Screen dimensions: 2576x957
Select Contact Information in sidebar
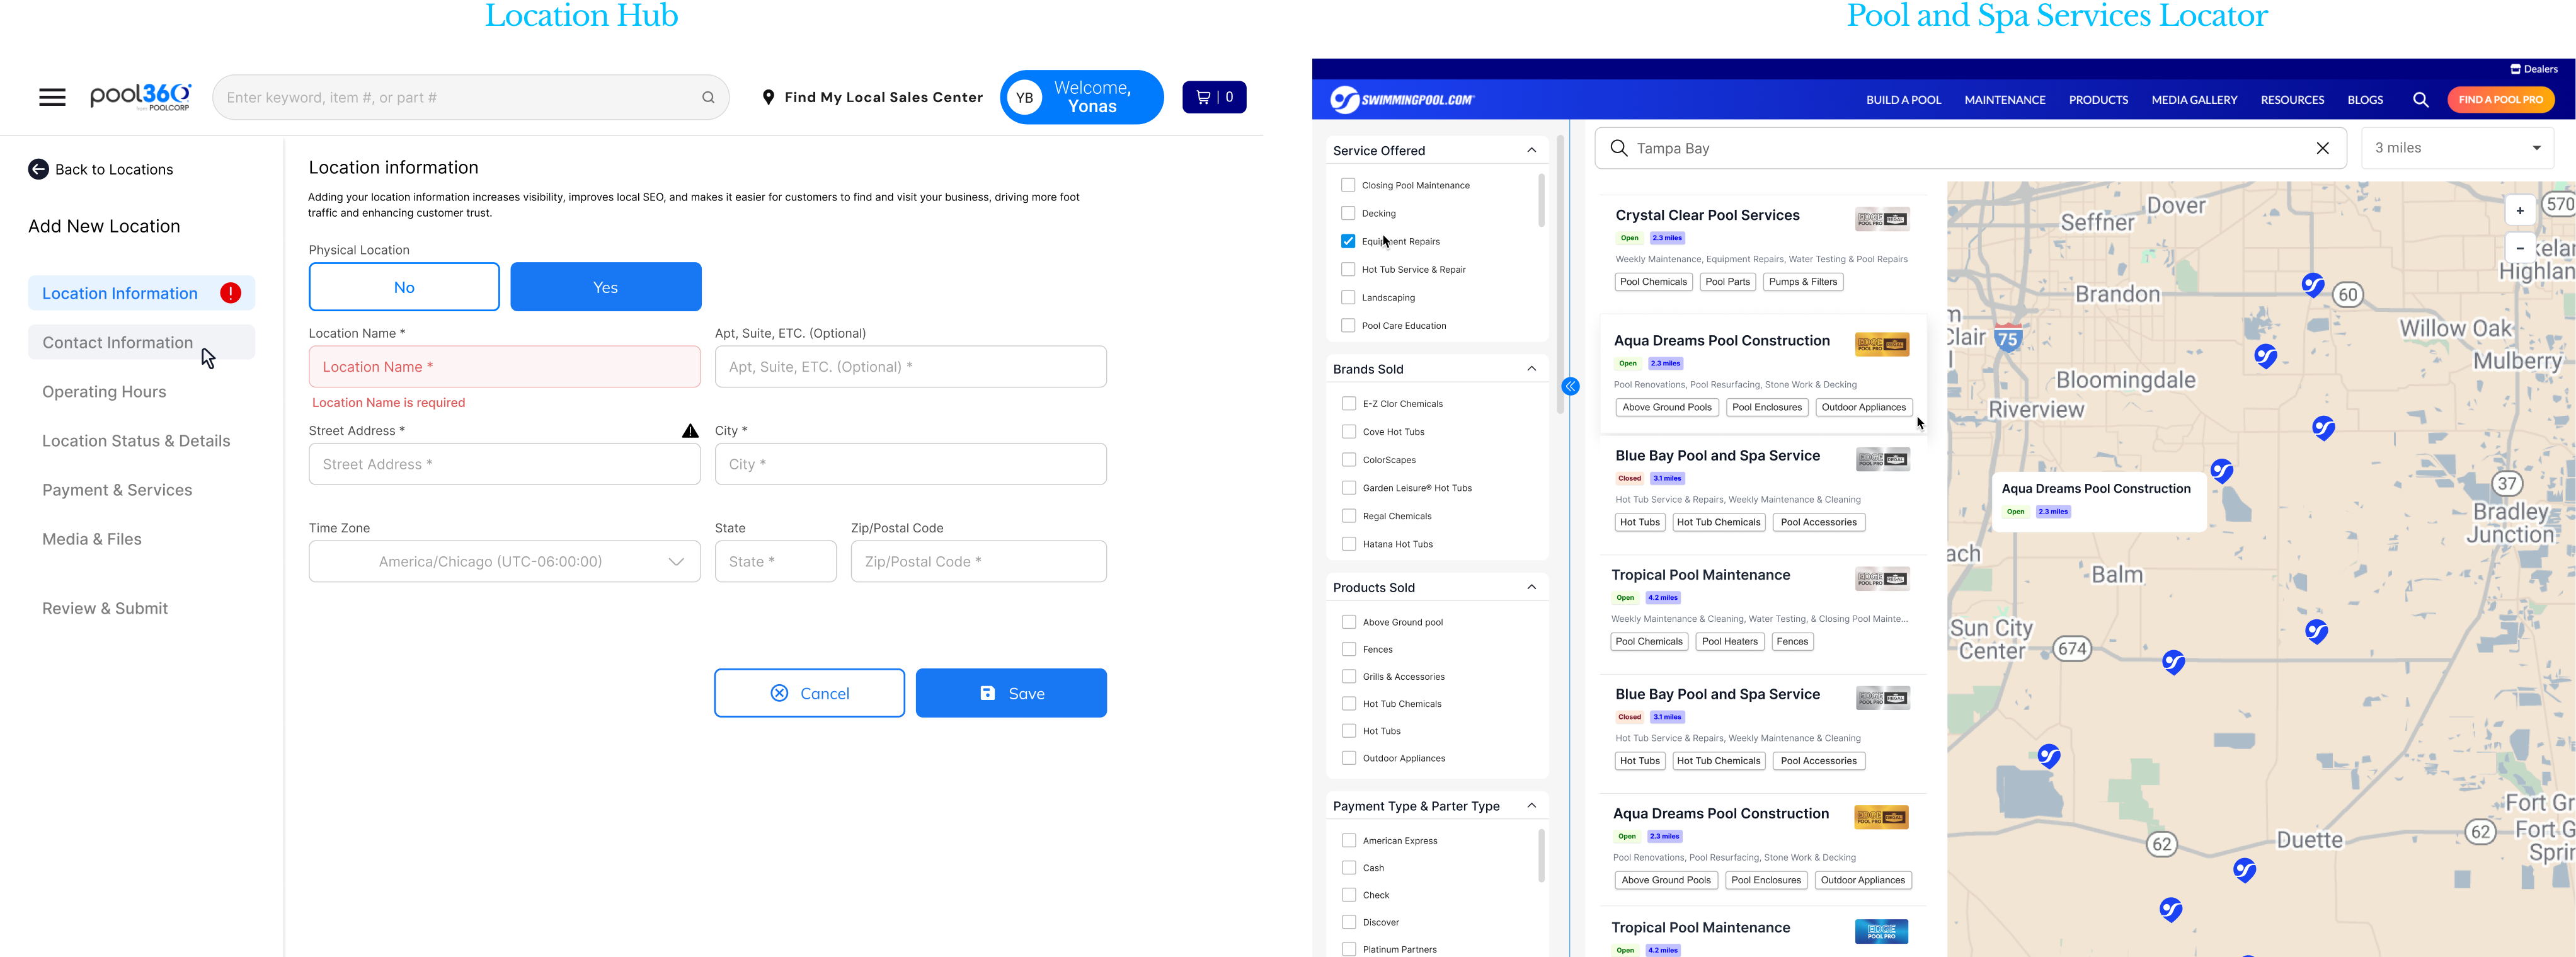point(118,343)
